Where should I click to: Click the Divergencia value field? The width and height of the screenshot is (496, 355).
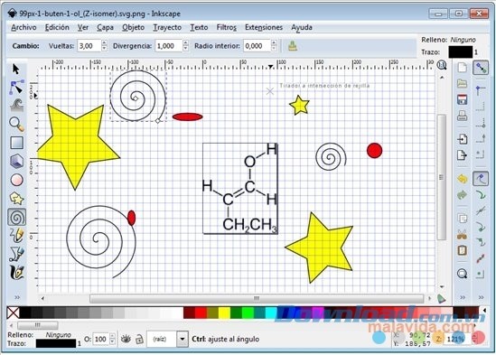pyautogui.click(x=169, y=46)
